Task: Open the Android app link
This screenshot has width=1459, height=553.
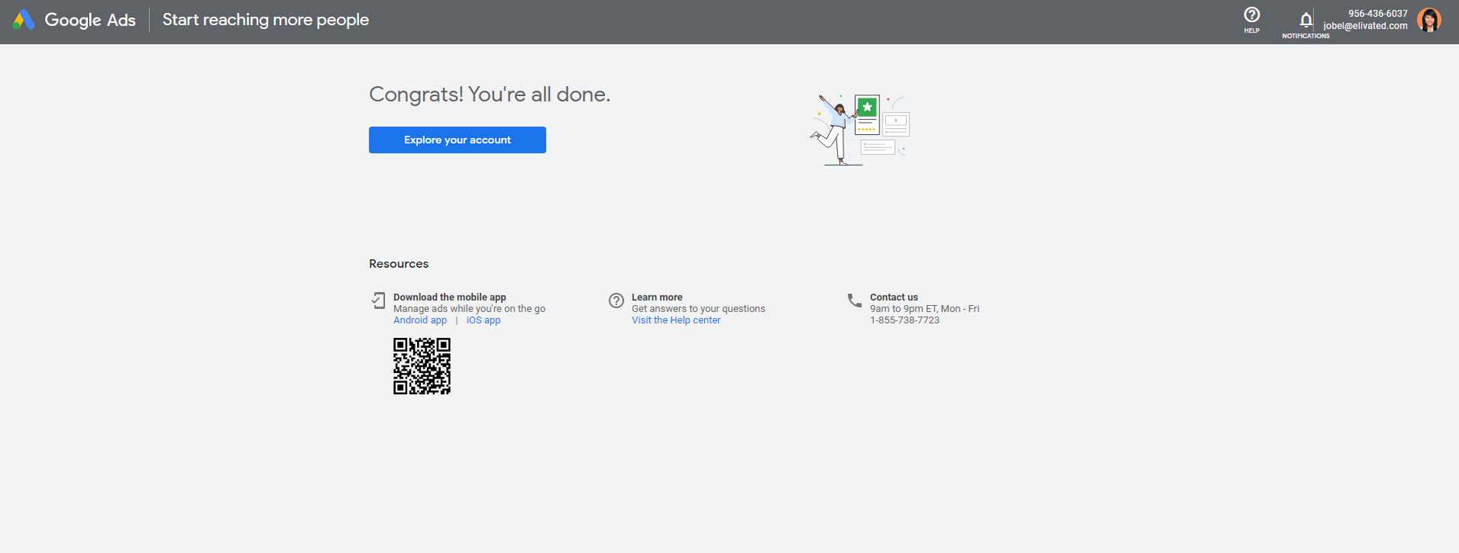Action: click(x=420, y=320)
